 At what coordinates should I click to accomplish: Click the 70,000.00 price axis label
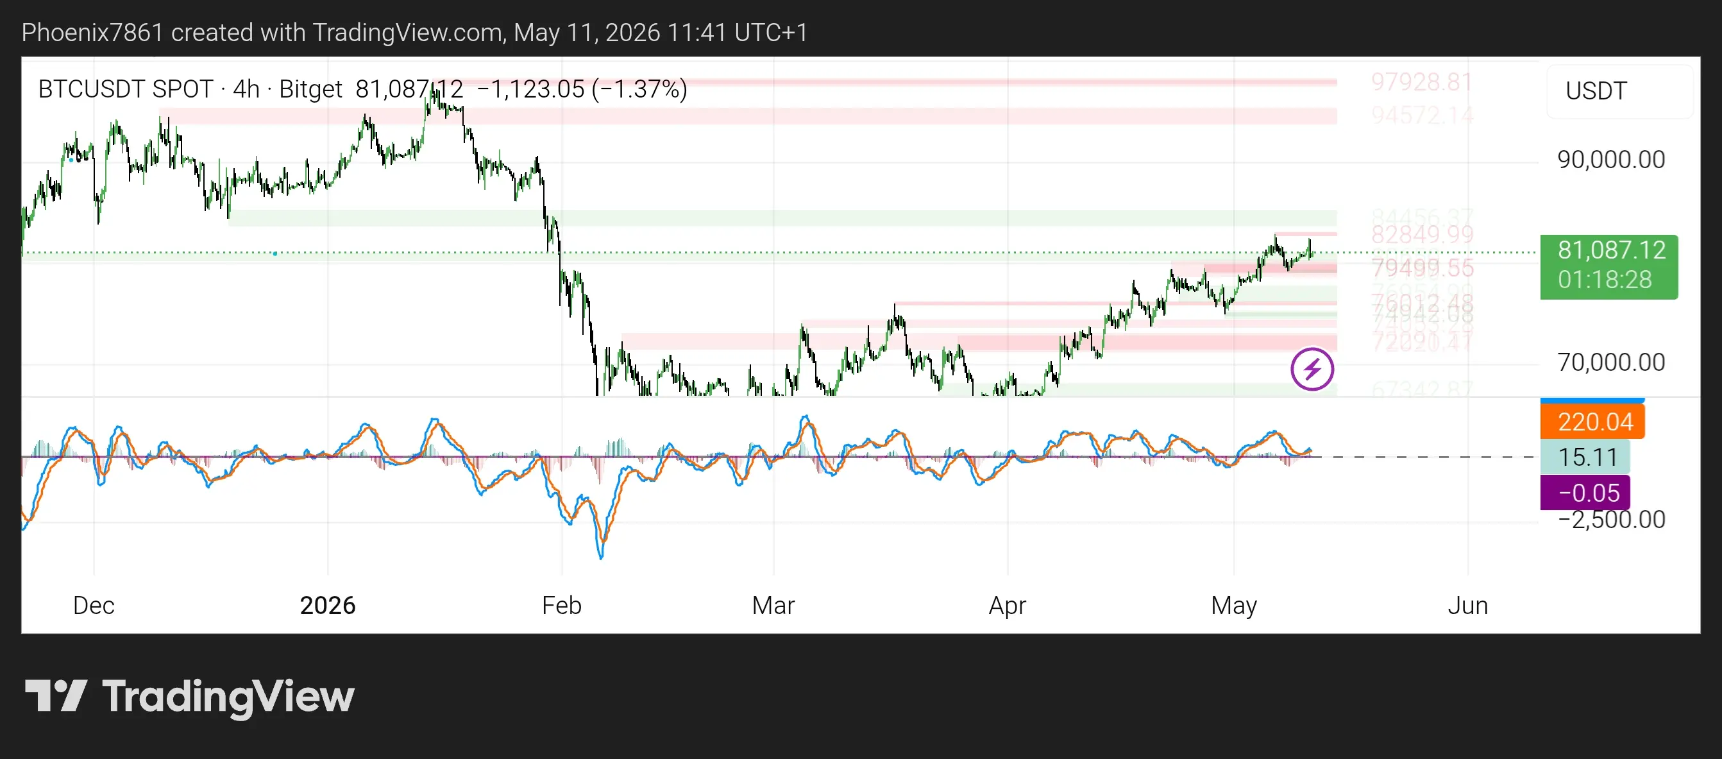tap(1611, 362)
